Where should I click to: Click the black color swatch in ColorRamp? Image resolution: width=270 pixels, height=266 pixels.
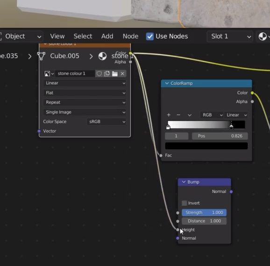point(206,146)
